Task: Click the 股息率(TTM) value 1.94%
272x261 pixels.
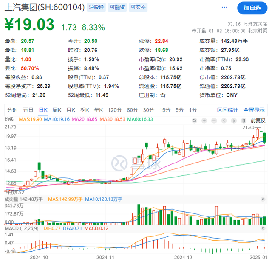Action: tap(111, 86)
